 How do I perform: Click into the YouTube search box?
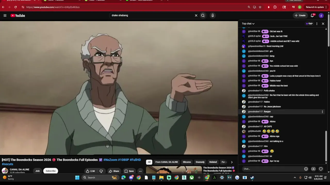click(x=152, y=15)
